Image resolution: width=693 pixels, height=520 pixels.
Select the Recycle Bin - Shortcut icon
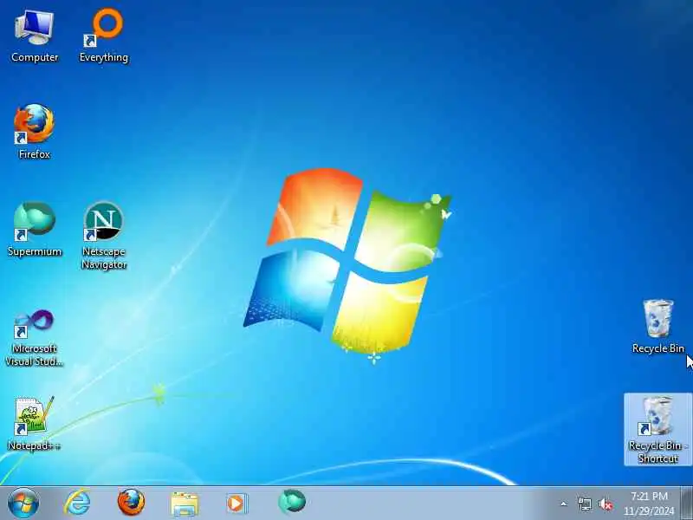pyautogui.click(x=658, y=429)
